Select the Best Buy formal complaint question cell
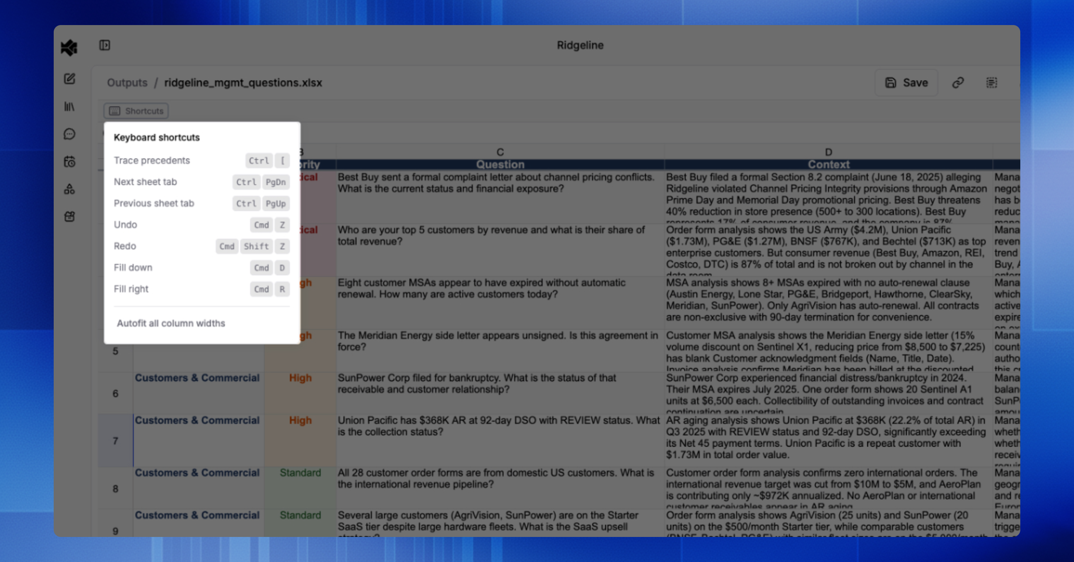1074x562 pixels. tap(500, 197)
